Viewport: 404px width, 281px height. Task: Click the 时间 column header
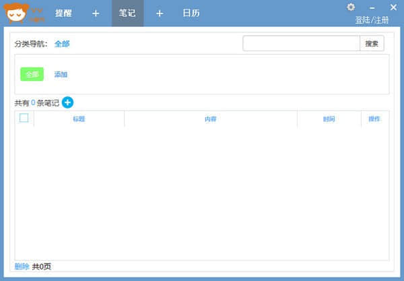tap(329, 119)
